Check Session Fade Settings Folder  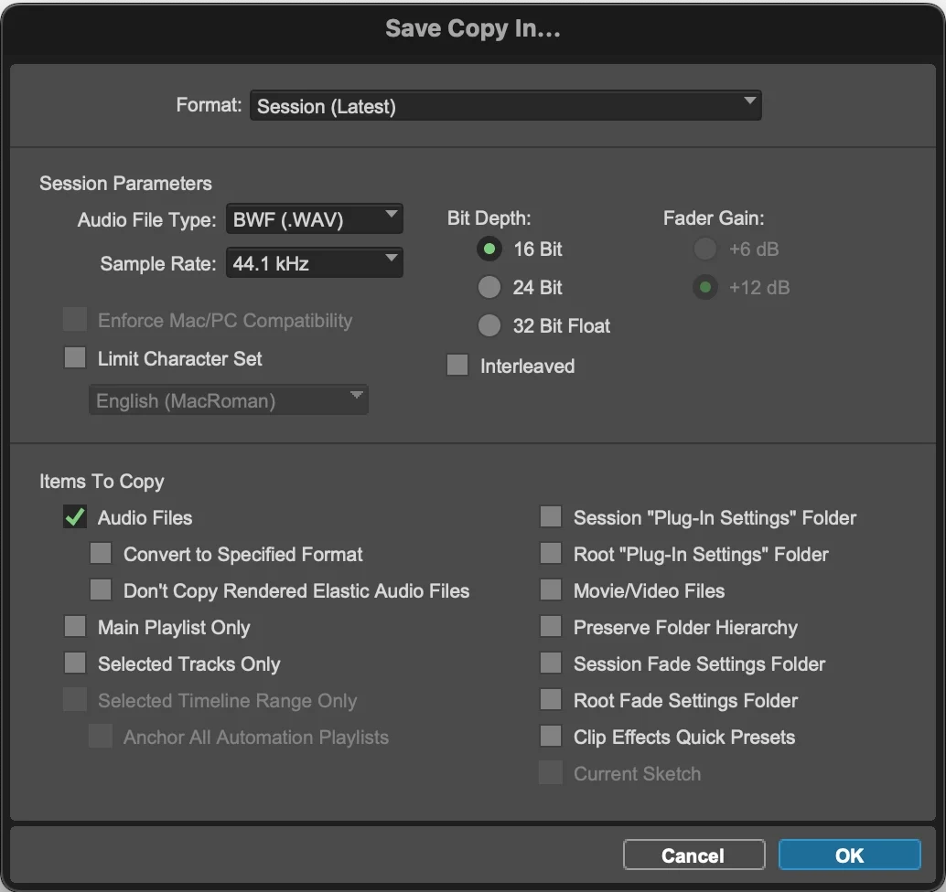(551, 663)
